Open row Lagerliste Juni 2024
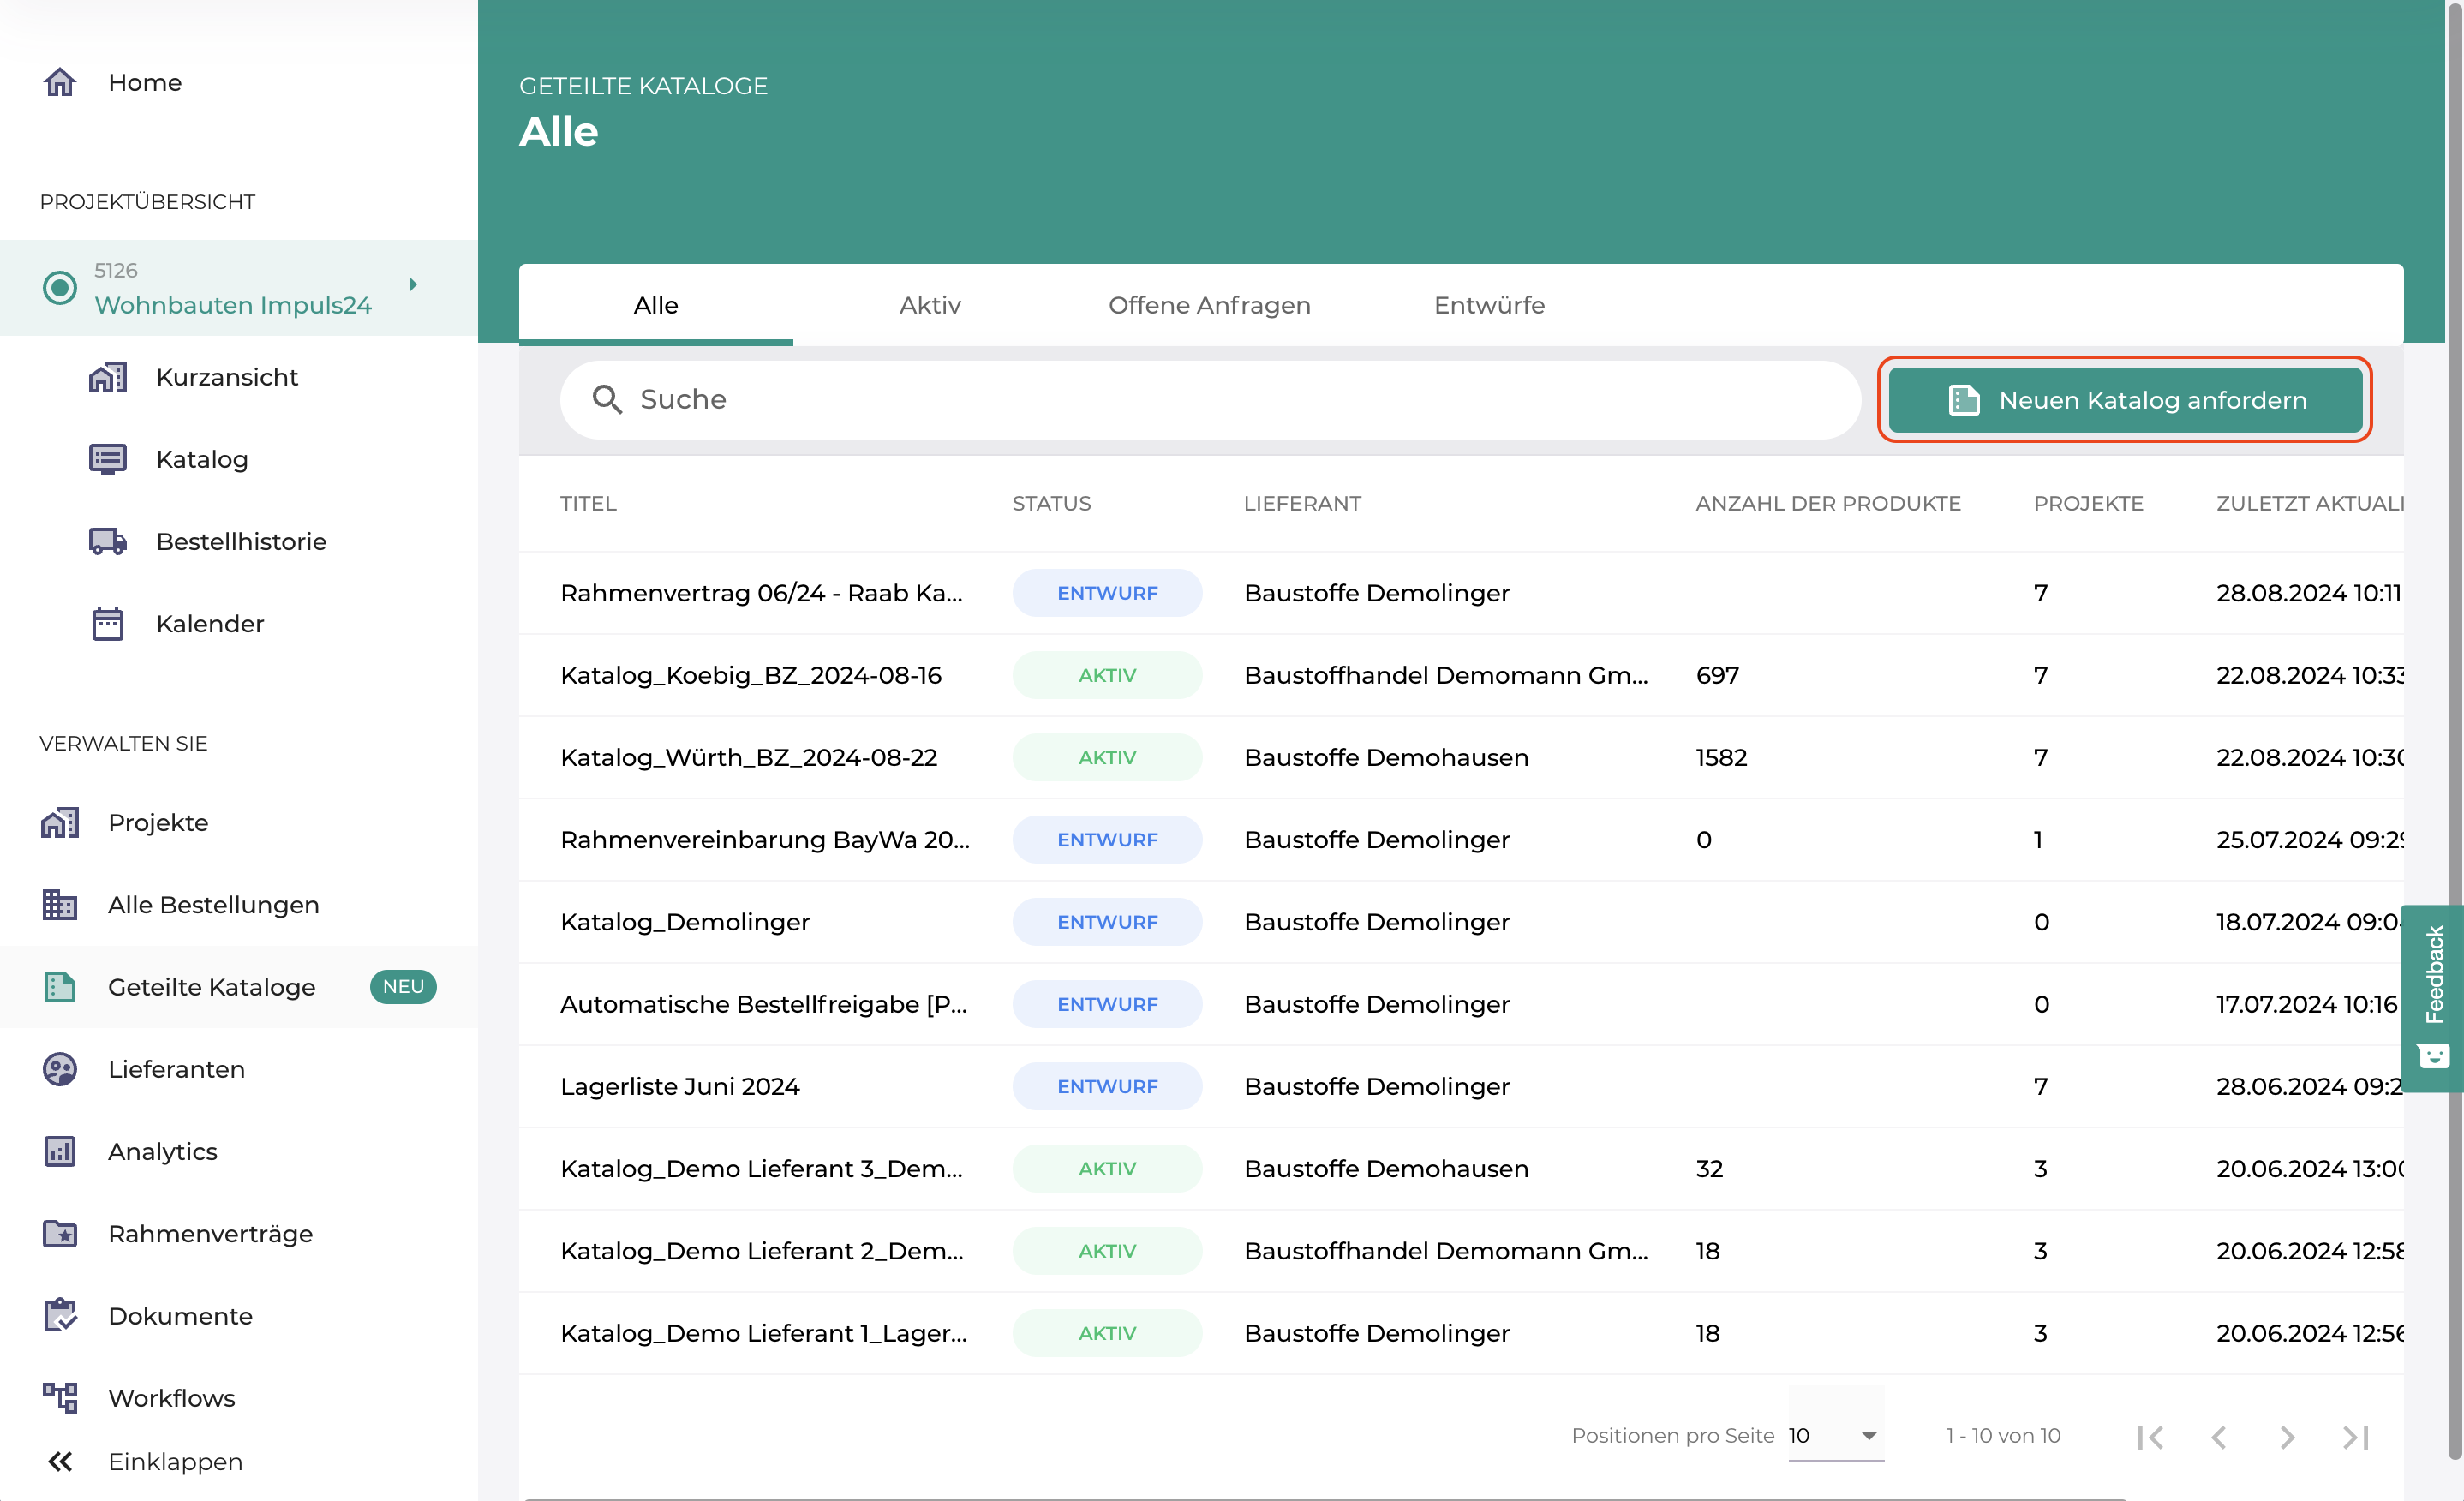The width and height of the screenshot is (2464, 1501). pos(1461,1086)
